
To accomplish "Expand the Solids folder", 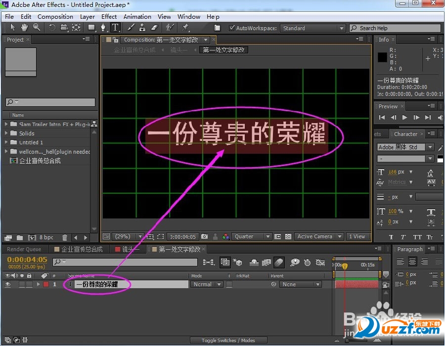I will pos(6,133).
